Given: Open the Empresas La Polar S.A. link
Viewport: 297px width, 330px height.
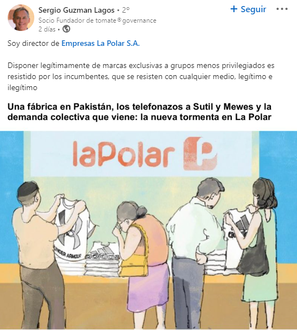Looking at the screenshot, I should [101, 43].
